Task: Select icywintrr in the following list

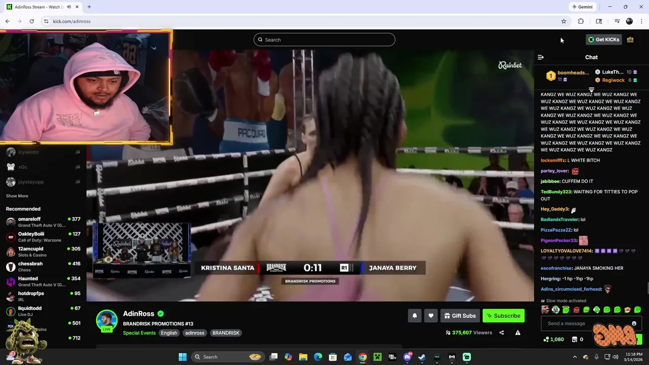Action: pos(43,152)
